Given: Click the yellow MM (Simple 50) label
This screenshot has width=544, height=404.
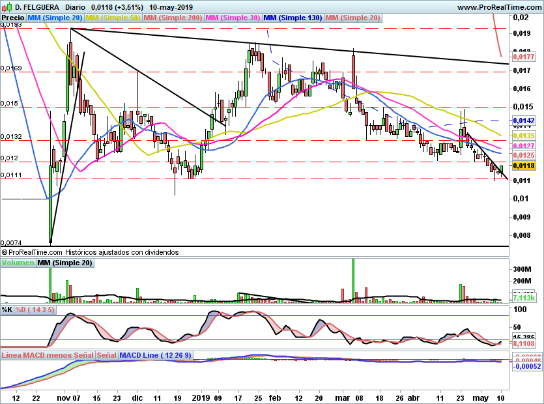Looking at the screenshot, I should [113, 18].
